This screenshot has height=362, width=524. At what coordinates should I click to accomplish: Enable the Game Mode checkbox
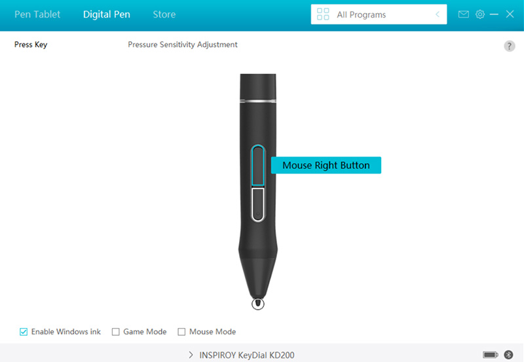[x=116, y=332]
